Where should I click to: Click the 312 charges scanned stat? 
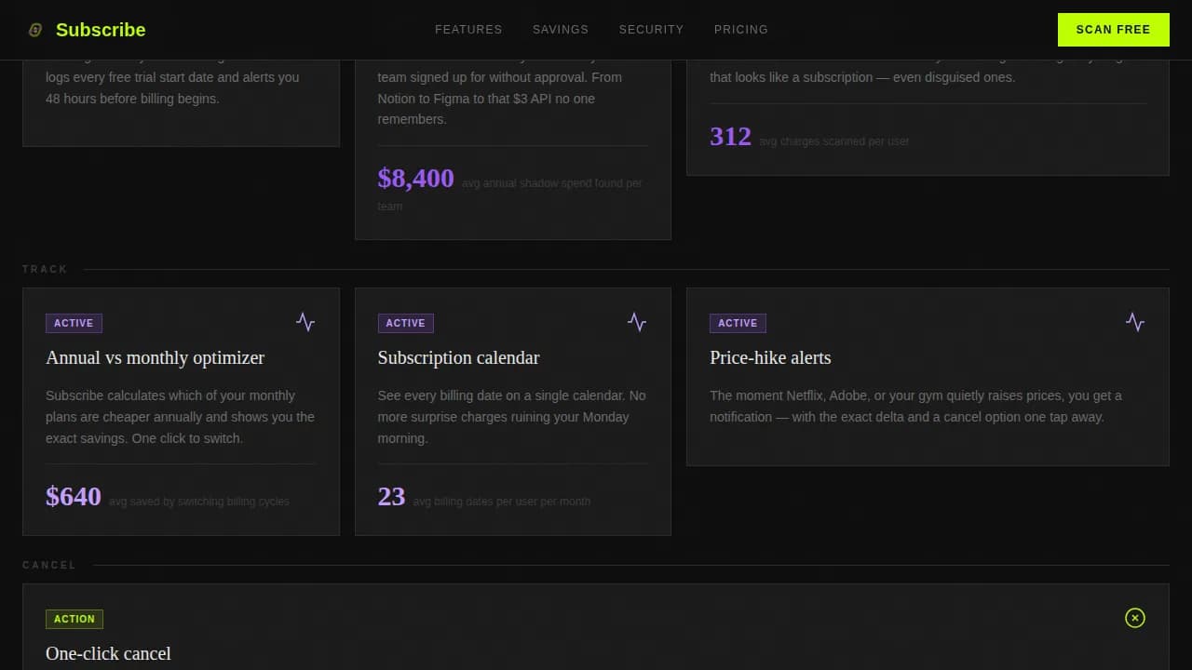(x=730, y=136)
